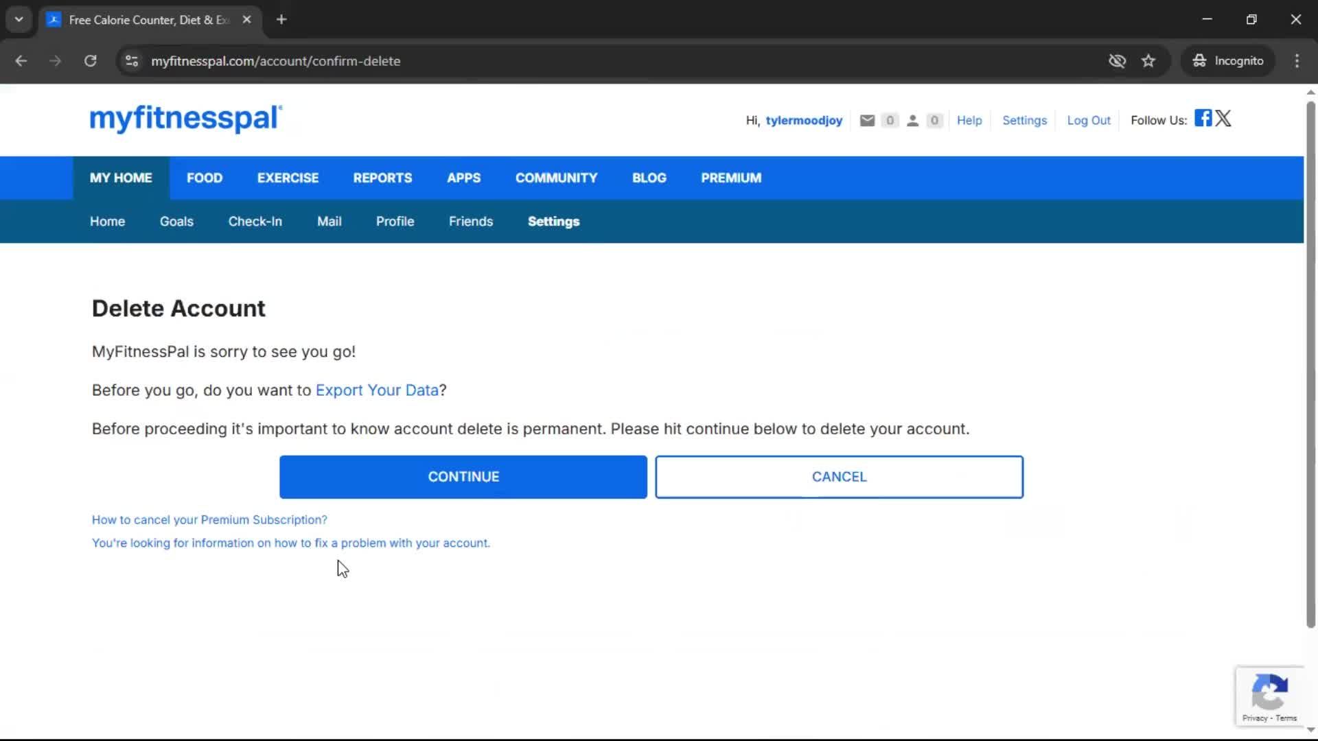The width and height of the screenshot is (1318, 741).
Task: Open the header Settings link
Action: (1024, 121)
